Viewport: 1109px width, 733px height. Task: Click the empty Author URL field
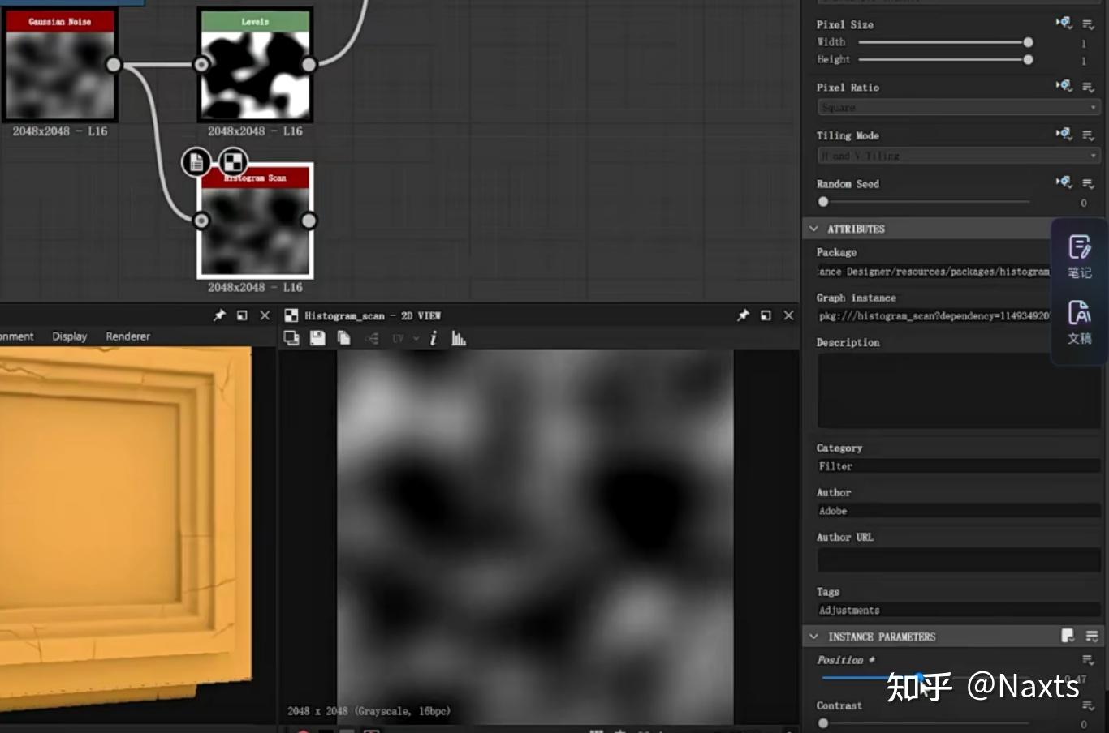click(959, 559)
